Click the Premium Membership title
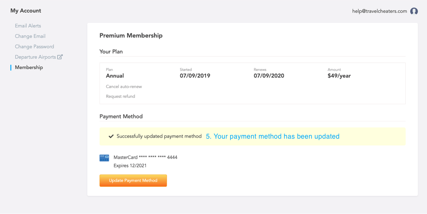This screenshot has height=214, width=427. (x=131, y=35)
